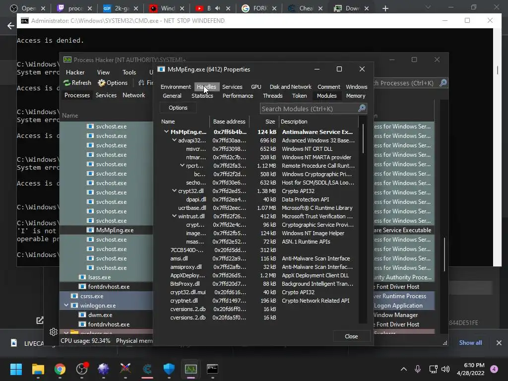Screen dimensions: 508x381
Task: Open Tools menu in Process Hacker
Action: click(x=129, y=72)
